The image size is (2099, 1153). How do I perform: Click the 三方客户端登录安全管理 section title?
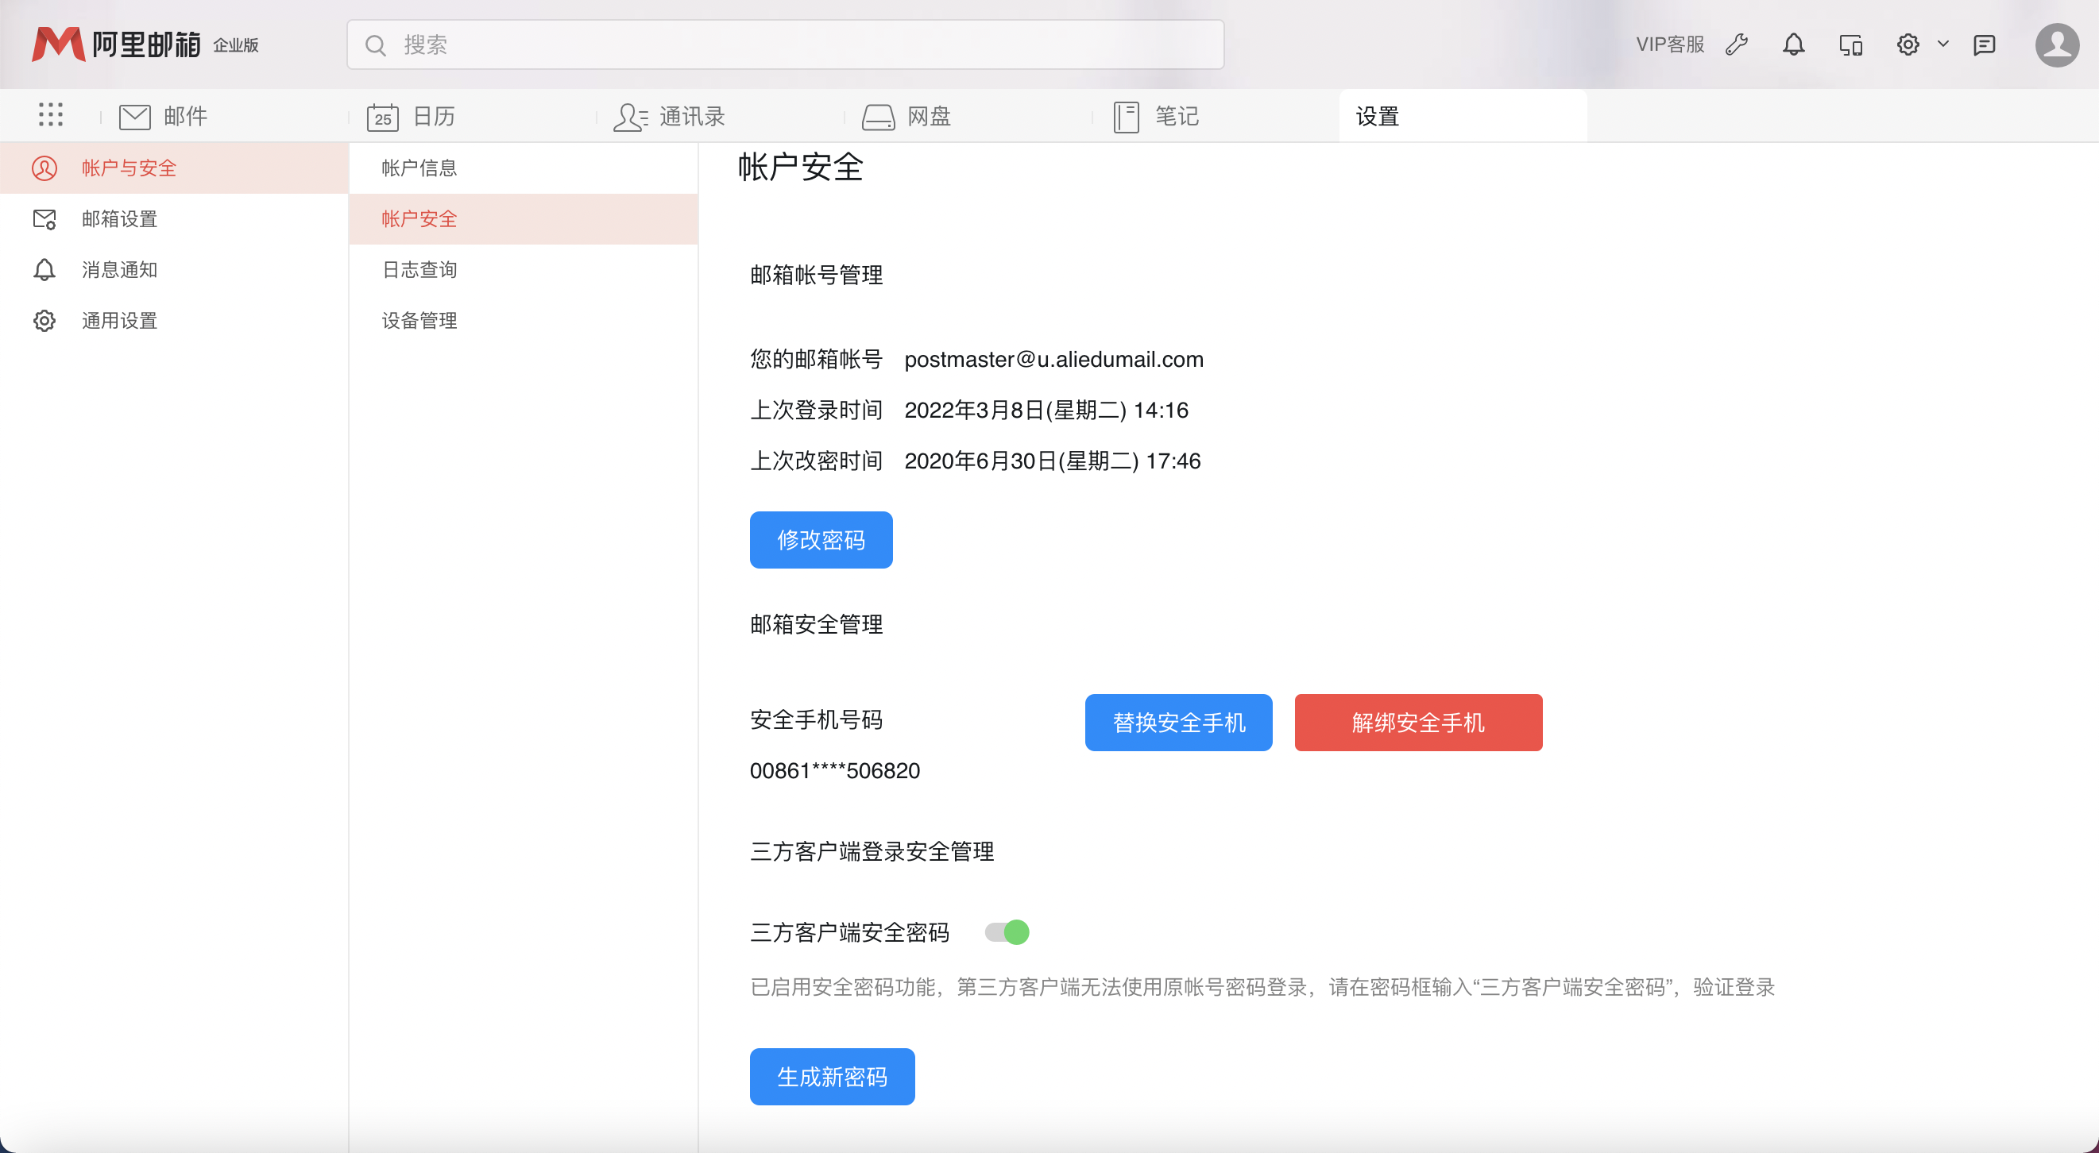[x=872, y=852]
